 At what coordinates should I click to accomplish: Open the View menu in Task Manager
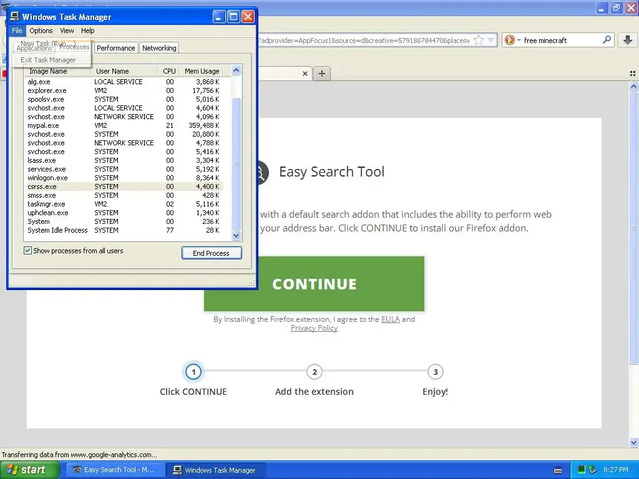[67, 31]
